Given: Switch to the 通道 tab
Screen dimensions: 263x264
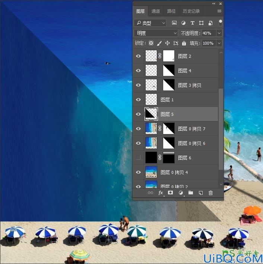Looking at the screenshot, I should (x=155, y=11).
